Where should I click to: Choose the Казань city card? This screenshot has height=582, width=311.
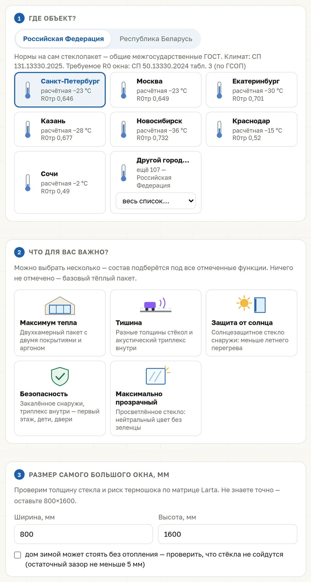coord(60,129)
